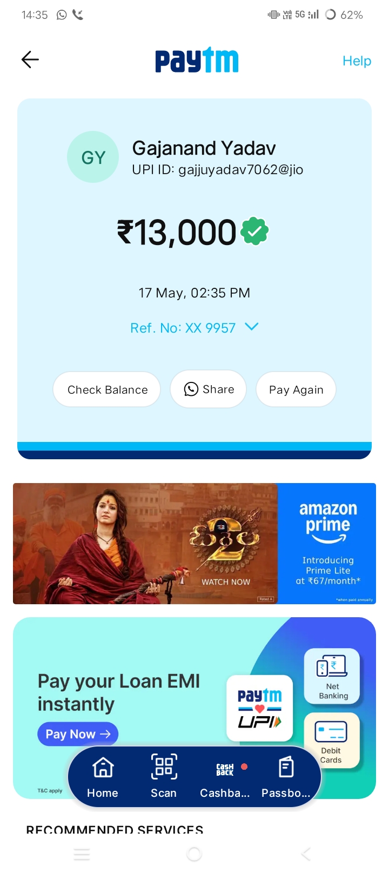389x872 pixels.
Task: Tap the Check Balance button
Action: (107, 389)
